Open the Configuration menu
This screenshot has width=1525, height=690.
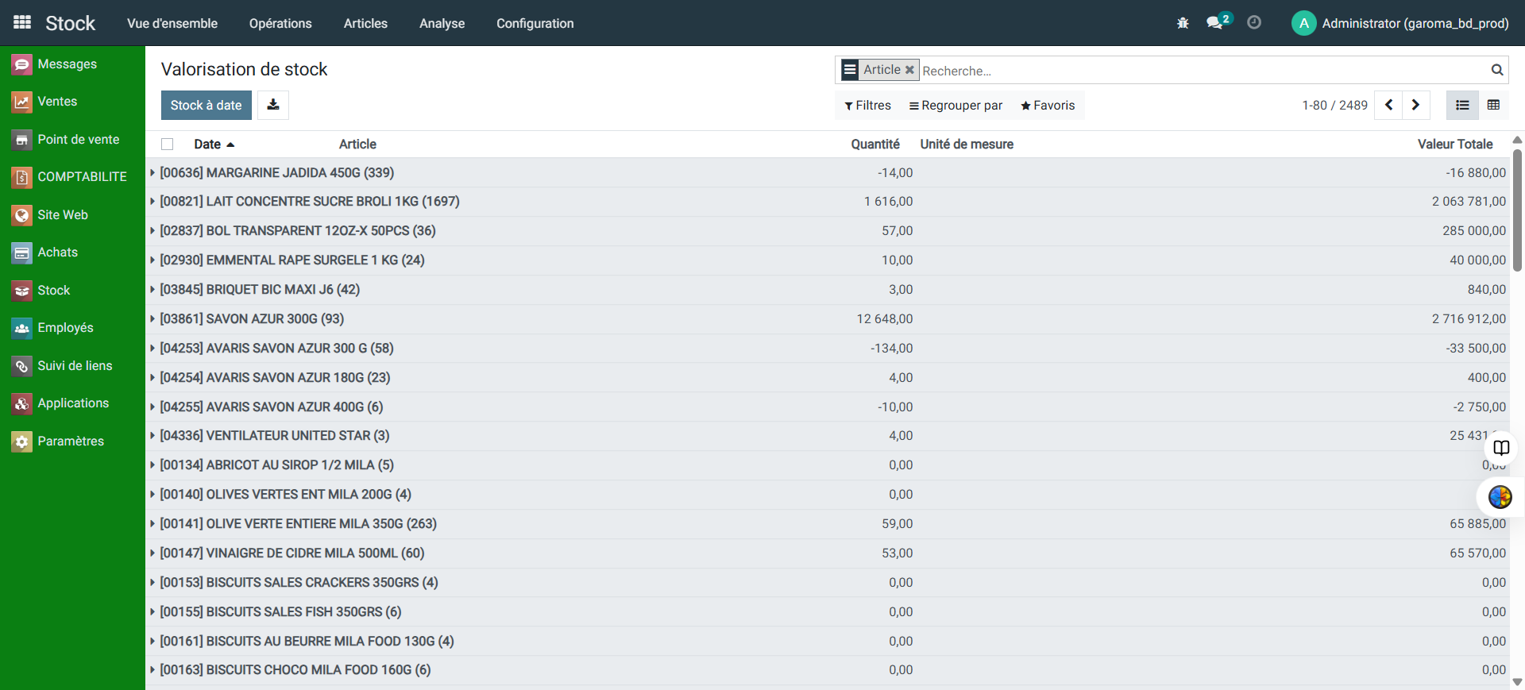point(535,23)
